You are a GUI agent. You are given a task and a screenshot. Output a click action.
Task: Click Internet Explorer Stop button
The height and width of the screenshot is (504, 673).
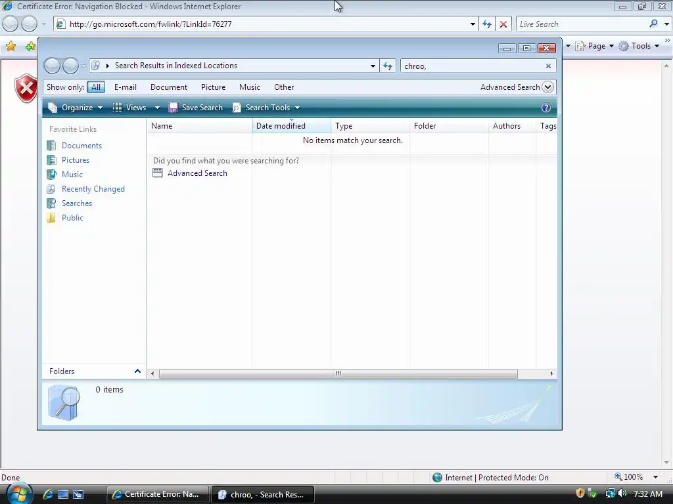[x=503, y=24]
